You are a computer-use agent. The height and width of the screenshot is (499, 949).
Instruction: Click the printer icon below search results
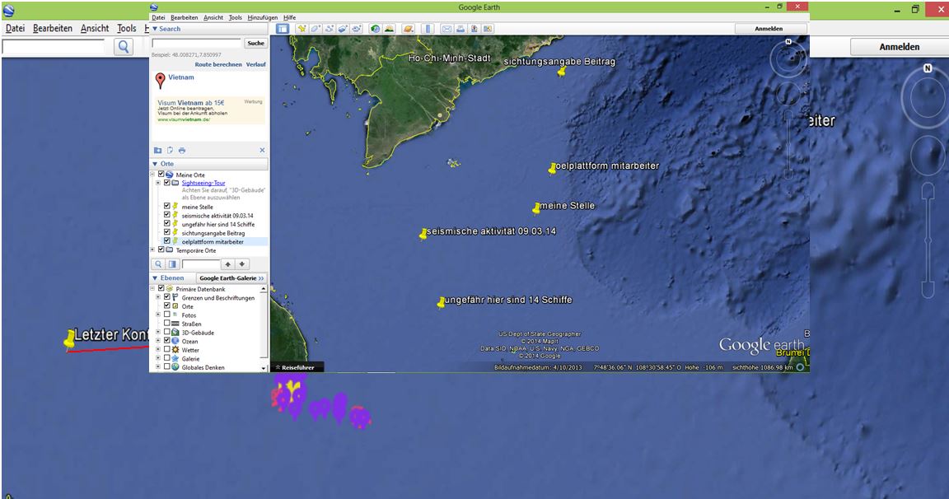click(x=181, y=150)
